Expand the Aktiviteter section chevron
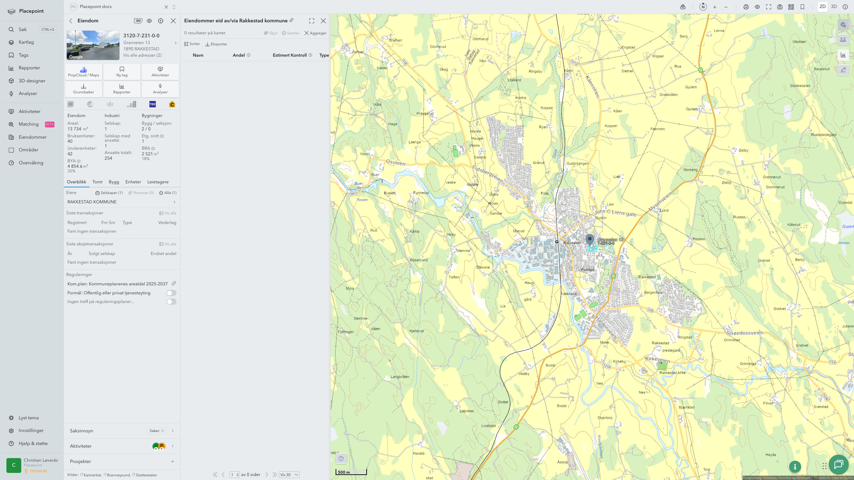Image resolution: width=854 pixels, height=480 pixels. (173, 446)
